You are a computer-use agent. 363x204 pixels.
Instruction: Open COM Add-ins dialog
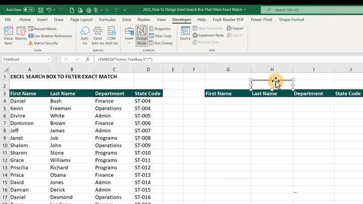click(x=111, y=35)
